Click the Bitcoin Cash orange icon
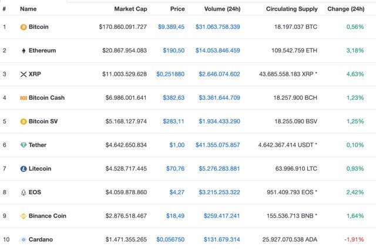The image size is (376, 250). tap(23, 97)
